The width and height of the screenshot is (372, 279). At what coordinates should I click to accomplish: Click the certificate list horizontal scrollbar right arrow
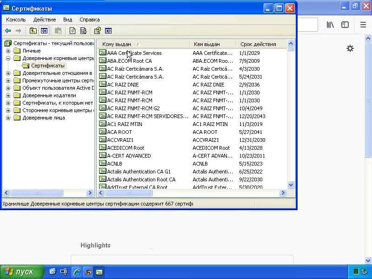point(283,193)
